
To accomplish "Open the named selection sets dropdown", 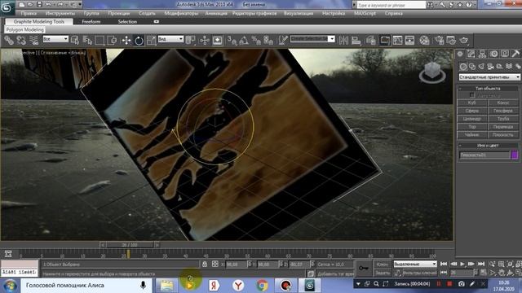I will click(x=312, y=39).
